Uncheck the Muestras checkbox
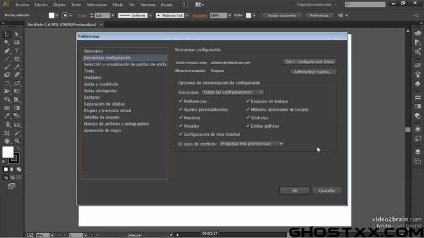 (x=181, y=118)
